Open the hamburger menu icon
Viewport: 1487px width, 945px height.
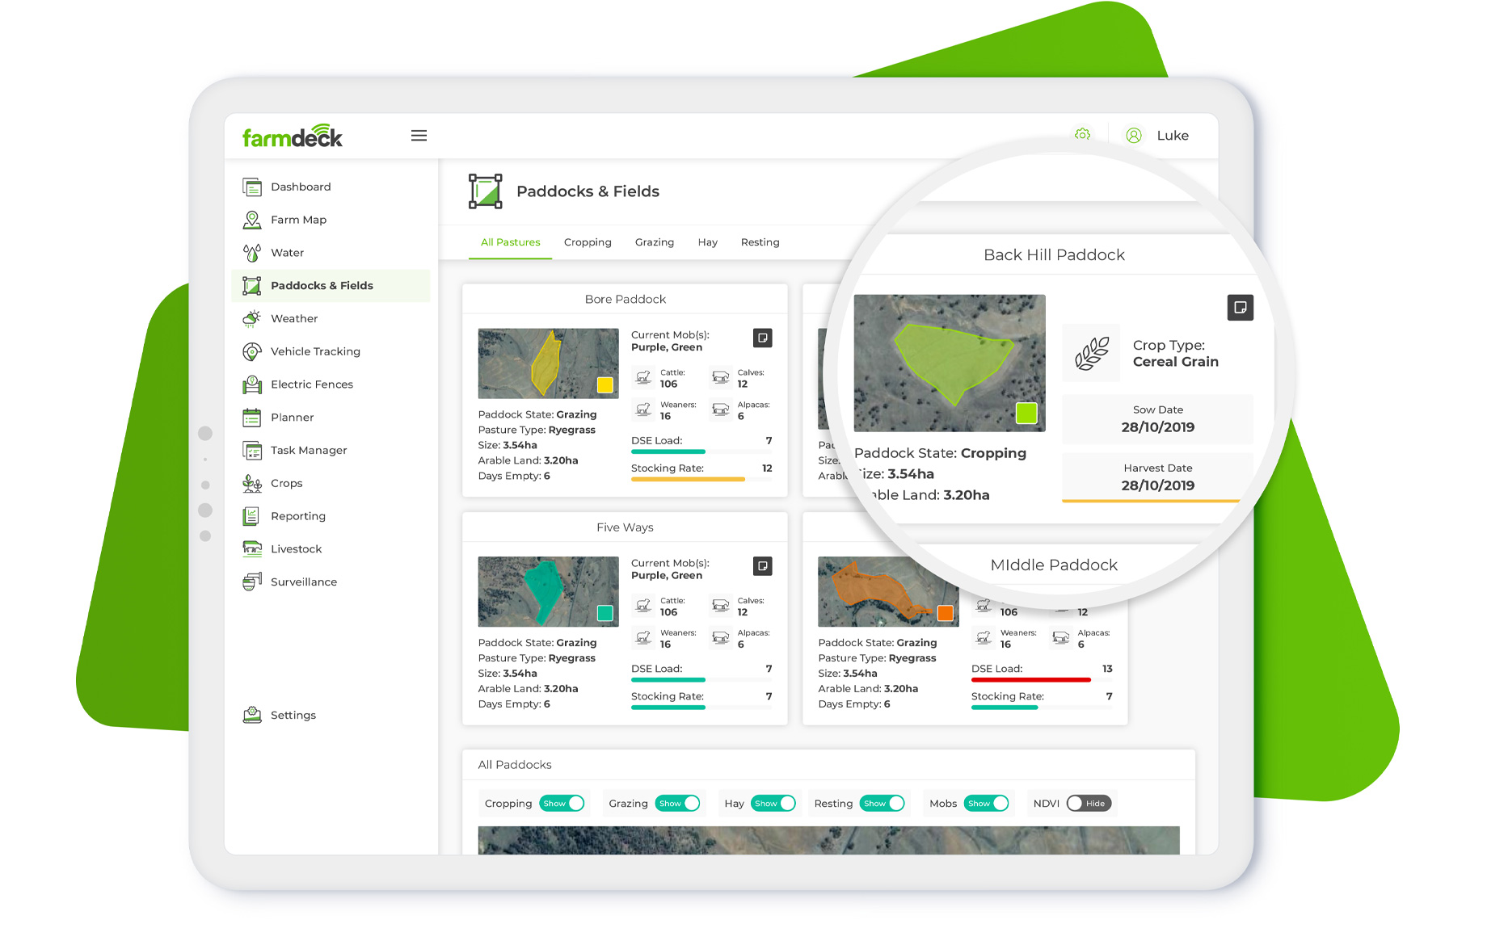click(419, 136)
